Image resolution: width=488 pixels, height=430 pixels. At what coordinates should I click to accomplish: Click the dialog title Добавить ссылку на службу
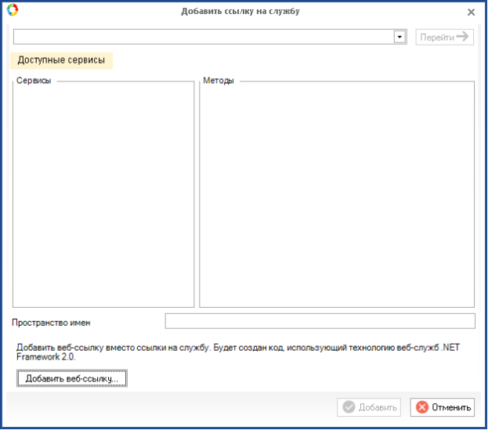[x=240, y=12]
